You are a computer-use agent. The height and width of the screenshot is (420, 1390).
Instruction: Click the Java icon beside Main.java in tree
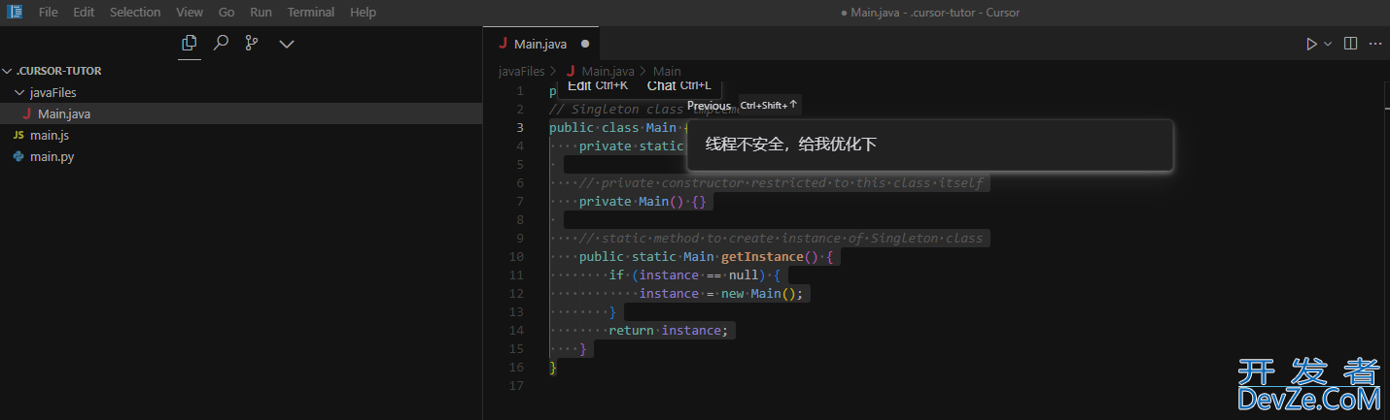point(26,113)
